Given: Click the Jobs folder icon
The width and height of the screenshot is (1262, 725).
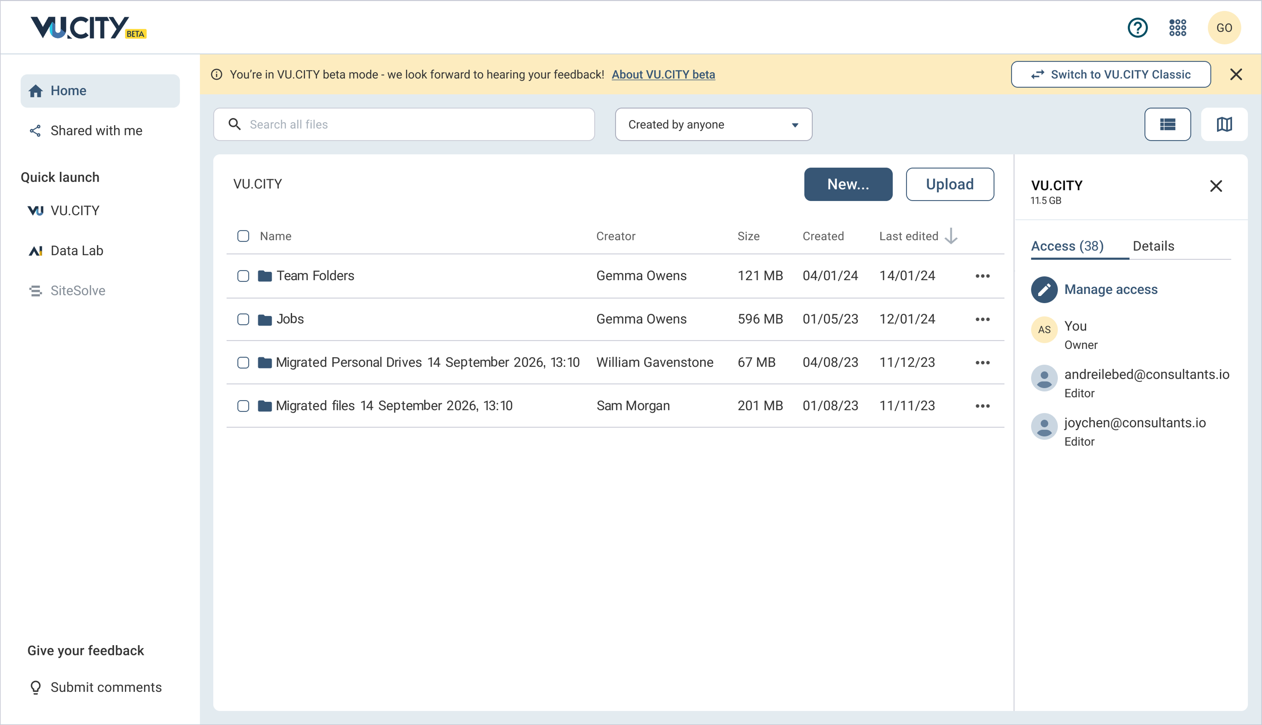Looking at the screenshot, I should (265, 319).
